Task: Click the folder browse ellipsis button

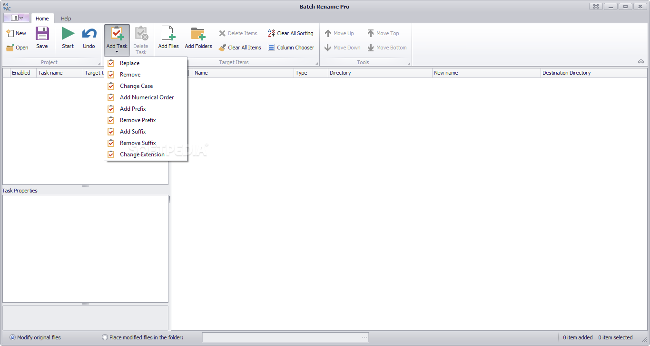Action: click(364, 337)
